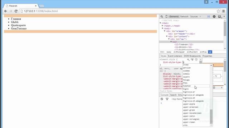The width and height of the screenshot is (229, 128).
Task: Collapse the div id content node
Action: point(167,36)
